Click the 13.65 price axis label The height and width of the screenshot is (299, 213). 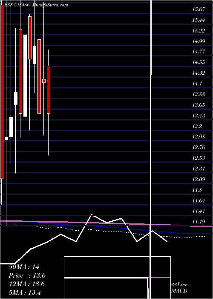[x=199, y=105]
